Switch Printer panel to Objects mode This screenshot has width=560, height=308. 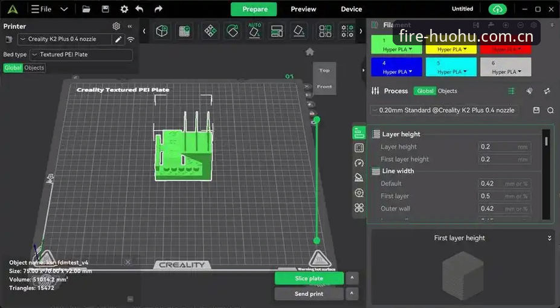34,68
